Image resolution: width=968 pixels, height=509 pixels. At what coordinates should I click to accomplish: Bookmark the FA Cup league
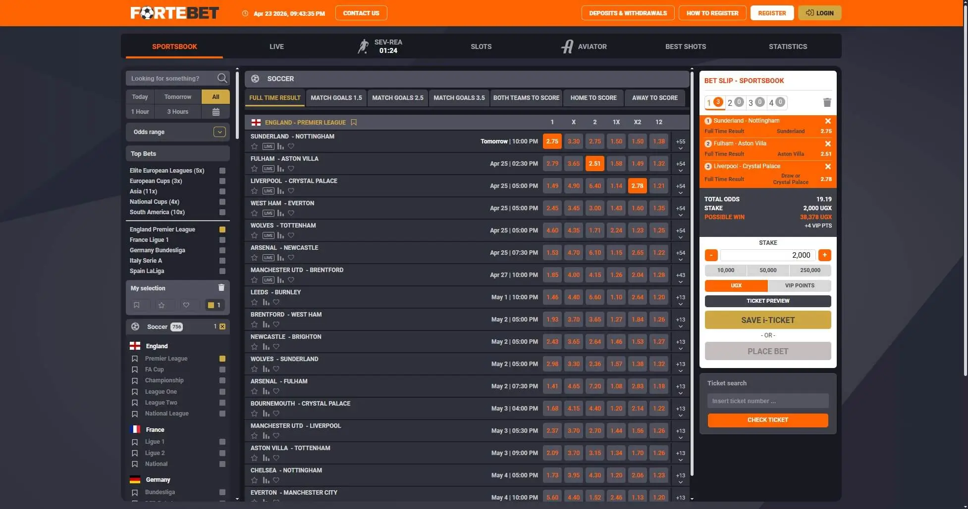pyautogui.click(x=135, y=370)
